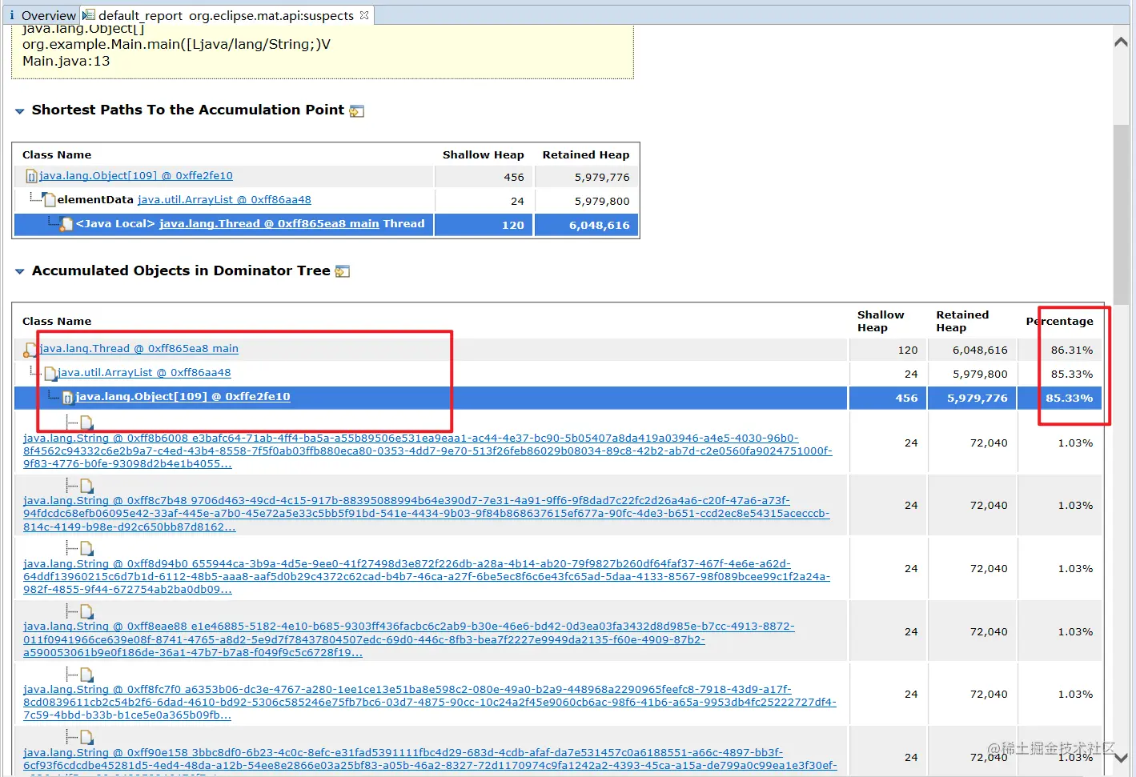
Task: Click thread icon in Dominator Tree first row
Action: (30, 350)
